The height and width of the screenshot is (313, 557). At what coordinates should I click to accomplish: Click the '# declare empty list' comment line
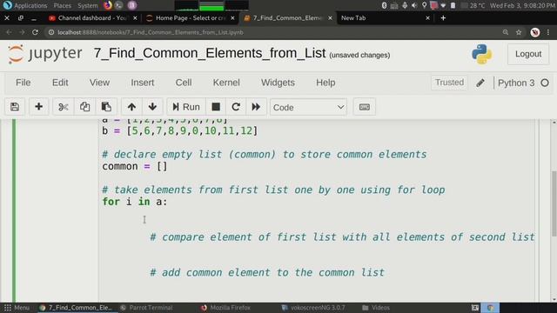[x=265, y=155]
